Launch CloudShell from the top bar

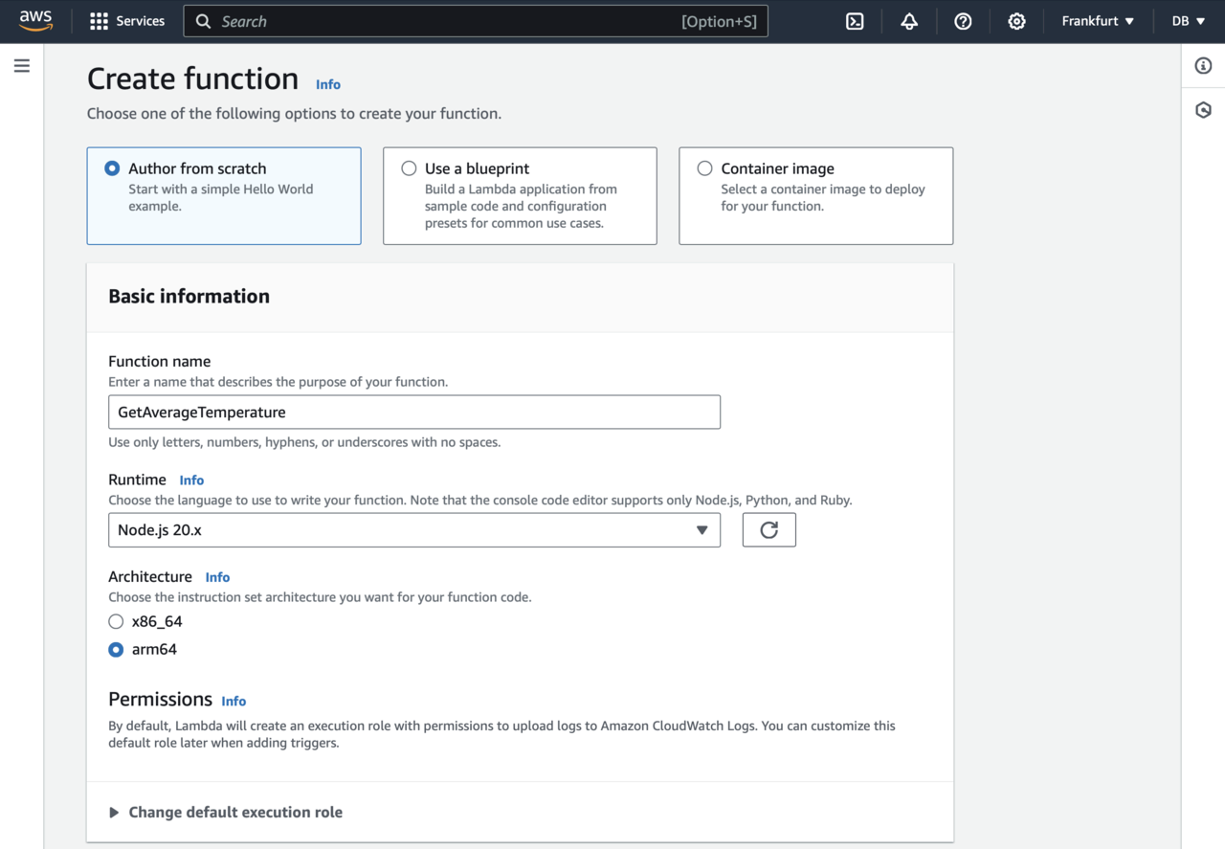tap(855, 21)
